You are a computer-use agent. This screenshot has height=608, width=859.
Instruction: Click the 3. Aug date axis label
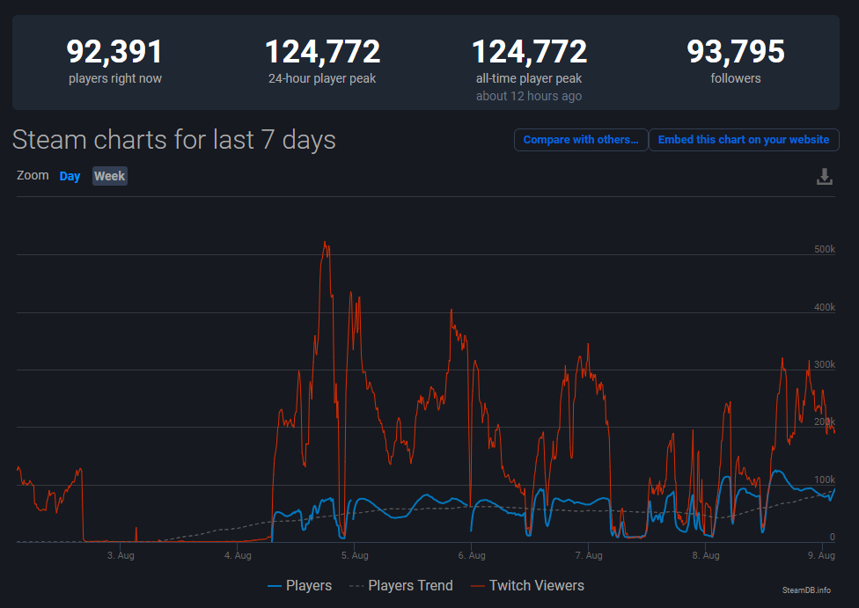(x=121, y=555)
